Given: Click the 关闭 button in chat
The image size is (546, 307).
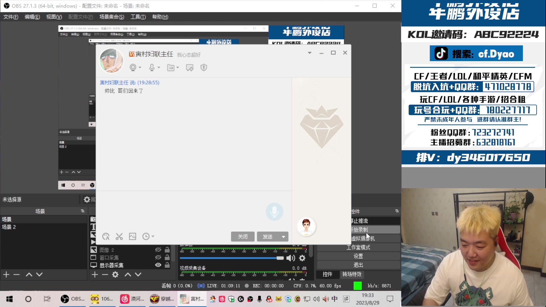Looking at the screenshot, I should [x=243, y=237].
